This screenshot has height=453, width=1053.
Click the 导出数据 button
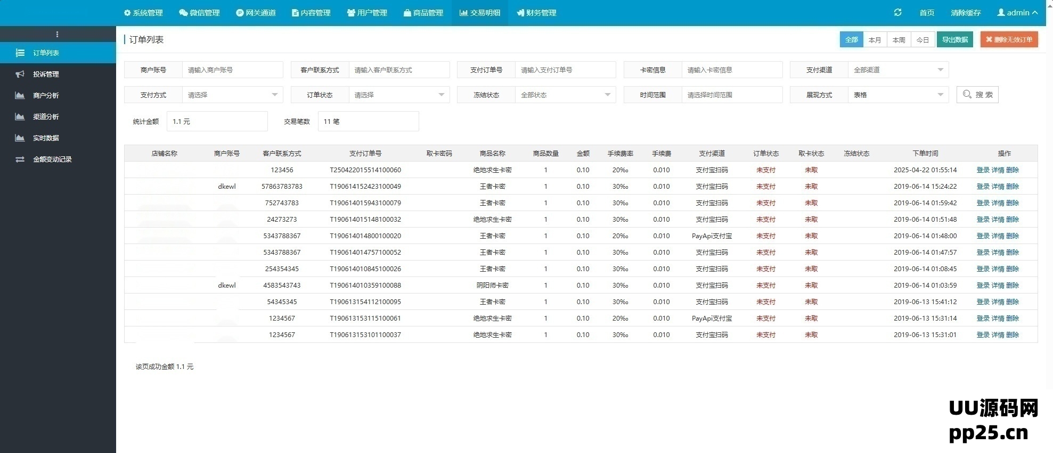[954, 40]
